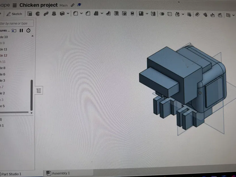236x177 pixels.
Task: Expand the boolean tool dropdown arrow
Action: pos(68,14)
